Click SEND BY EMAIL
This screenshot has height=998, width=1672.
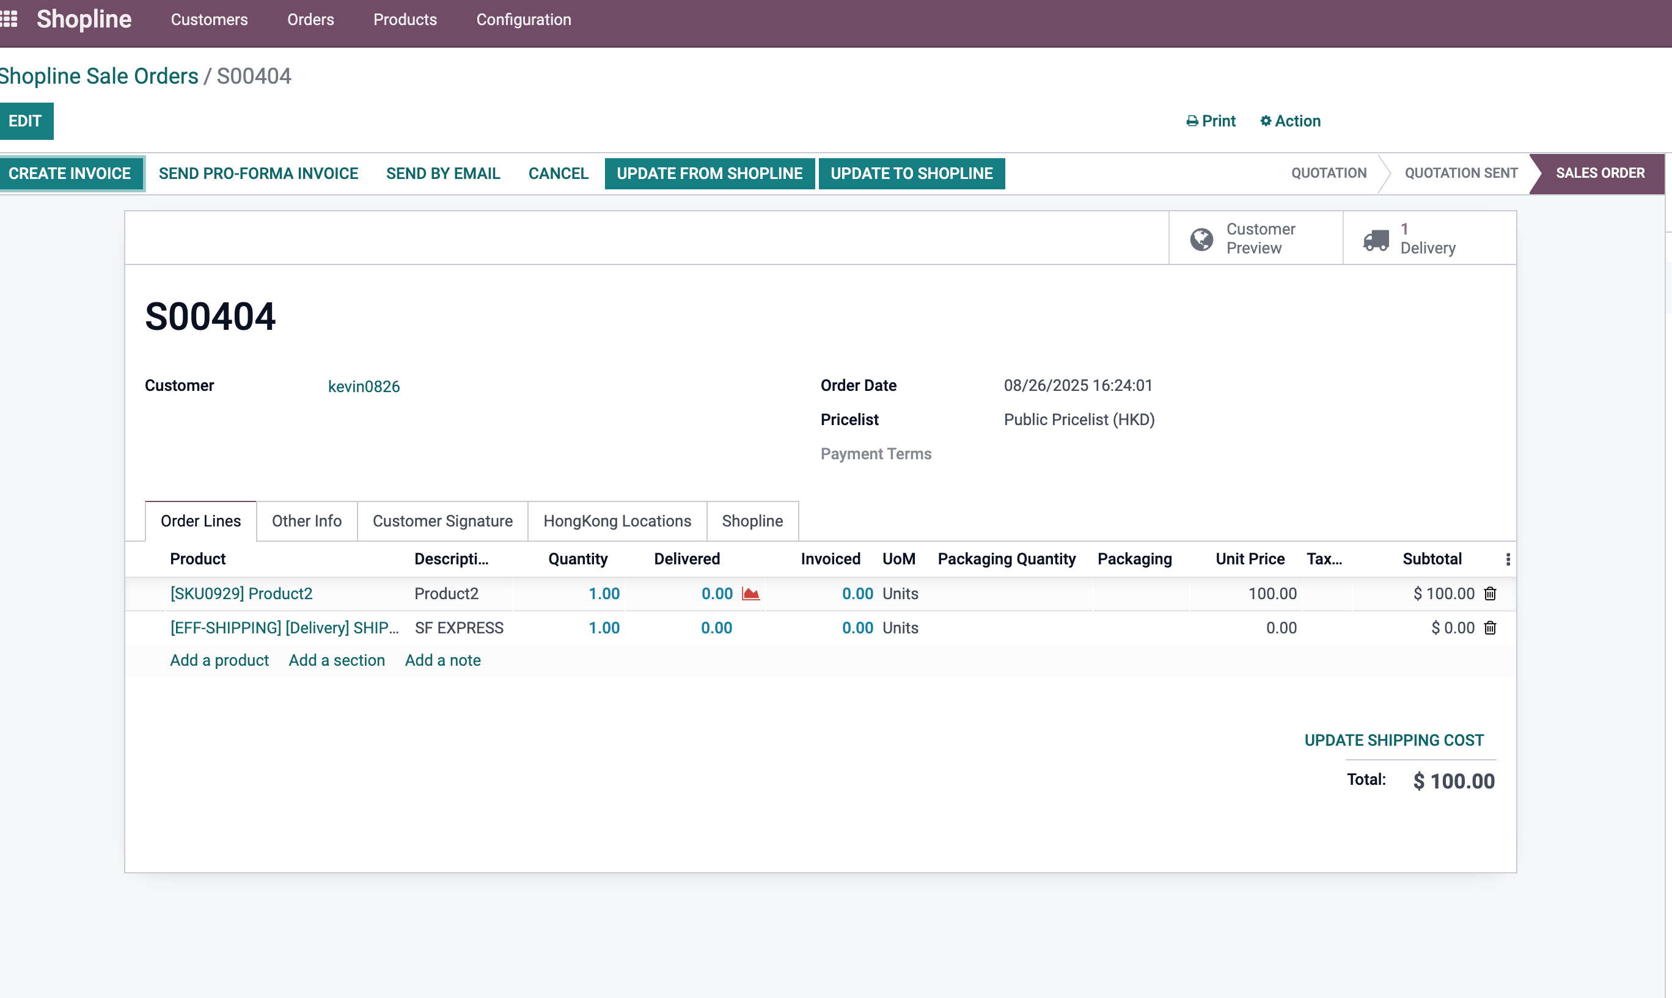(x=442, y=173)
